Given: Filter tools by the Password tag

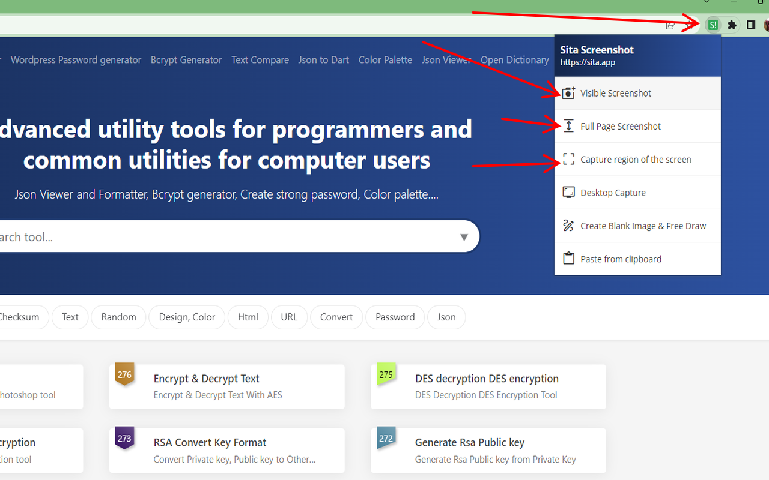Looking at the screenshot, I should click(395, 317).
